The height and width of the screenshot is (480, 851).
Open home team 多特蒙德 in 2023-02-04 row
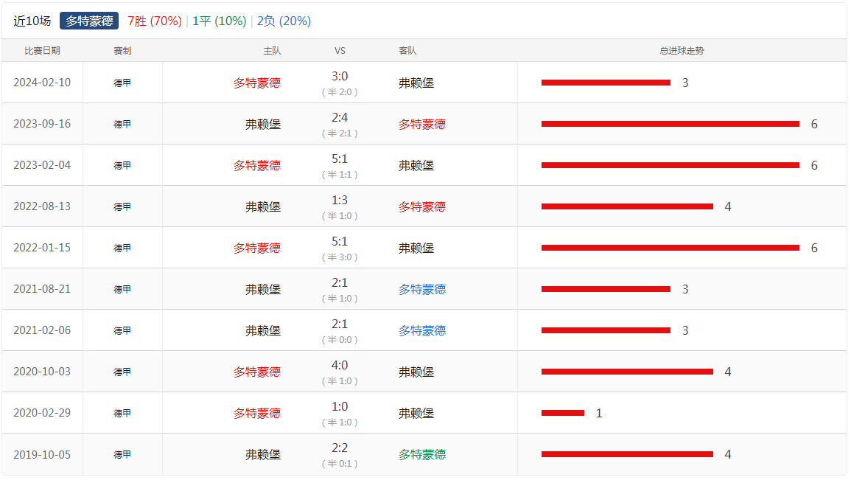tap(257, 166)
